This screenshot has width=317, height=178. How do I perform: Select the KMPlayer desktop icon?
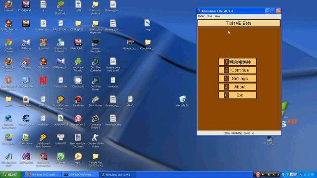pyautogui.click(x=26, y=44)
